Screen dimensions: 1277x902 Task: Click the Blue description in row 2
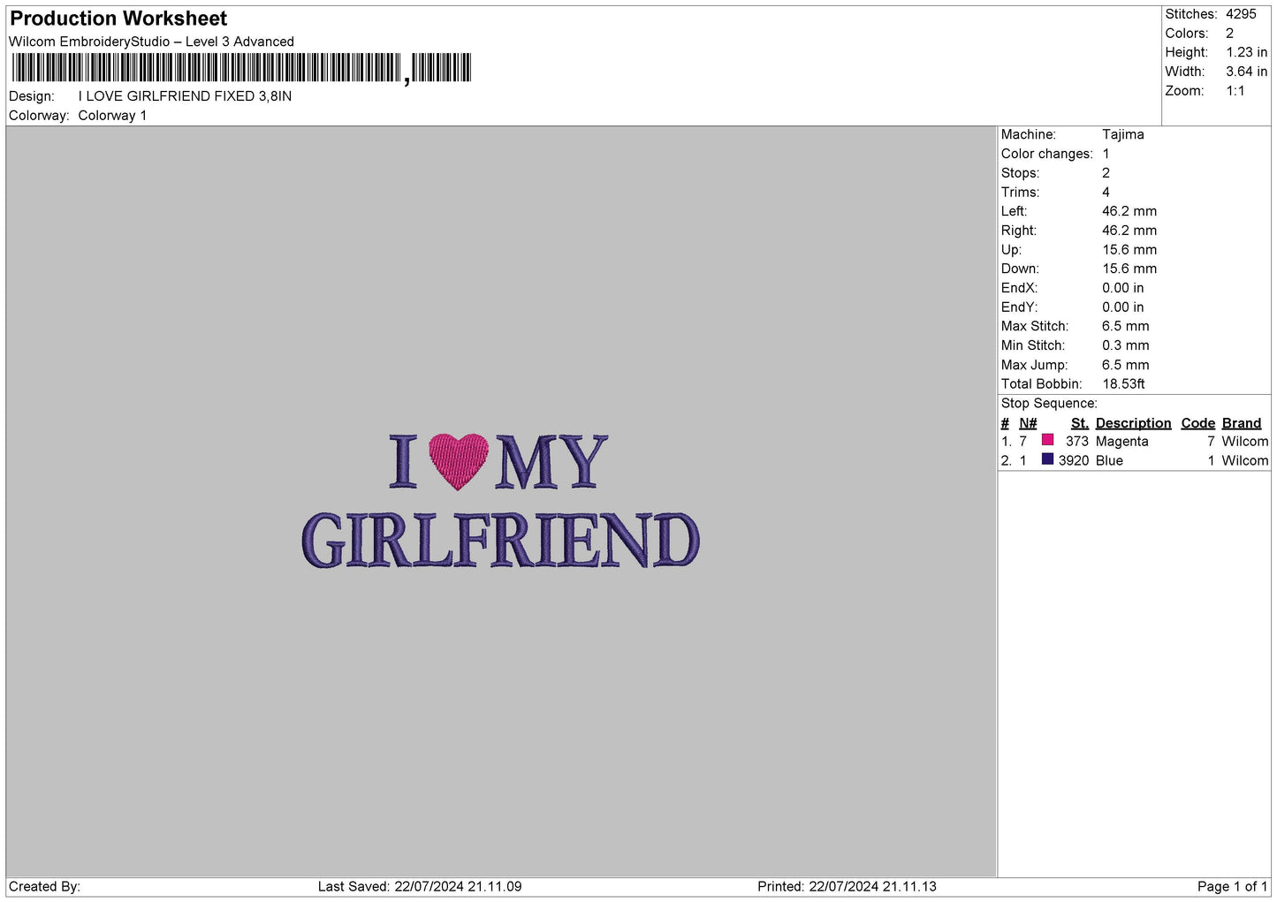pyautogui.click(x=1109, y=461)
